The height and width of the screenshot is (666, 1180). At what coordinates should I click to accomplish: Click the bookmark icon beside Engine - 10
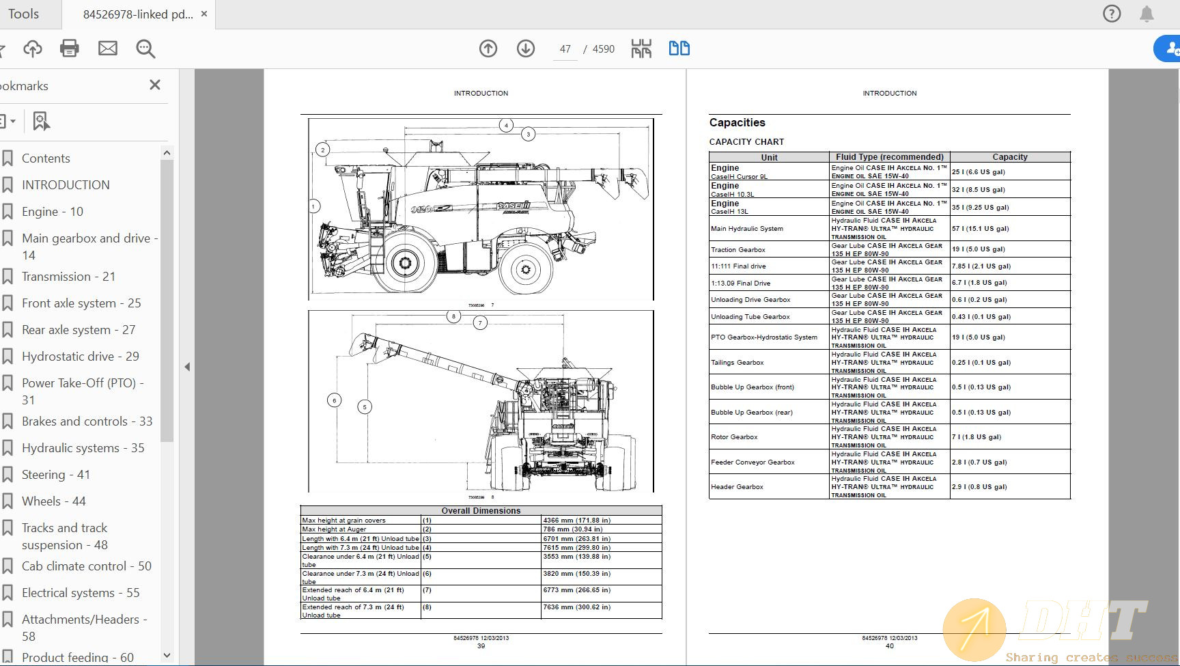click(x=8, y=212)
